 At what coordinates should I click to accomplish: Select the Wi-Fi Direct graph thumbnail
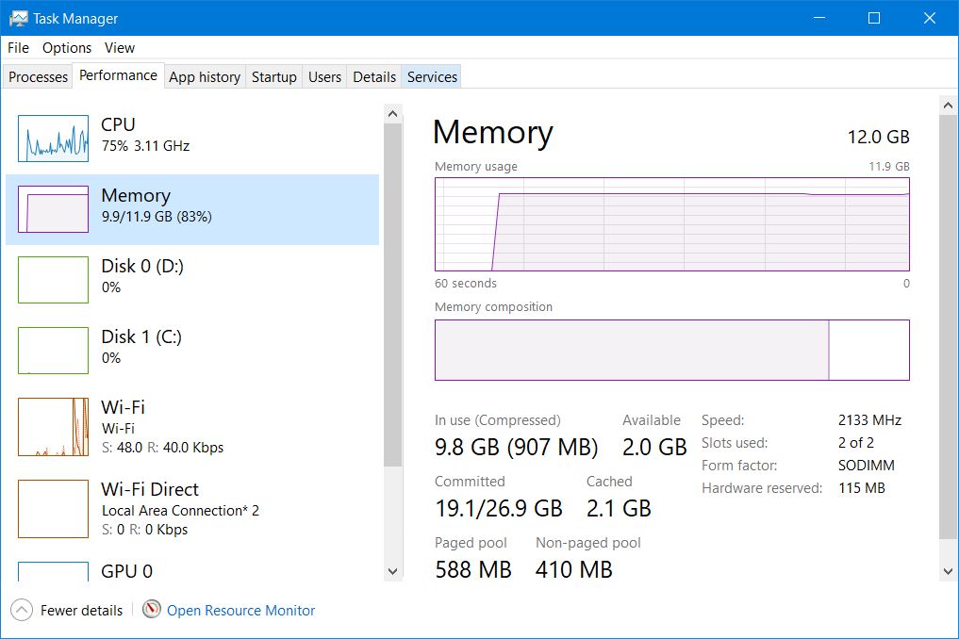point(53,509)
